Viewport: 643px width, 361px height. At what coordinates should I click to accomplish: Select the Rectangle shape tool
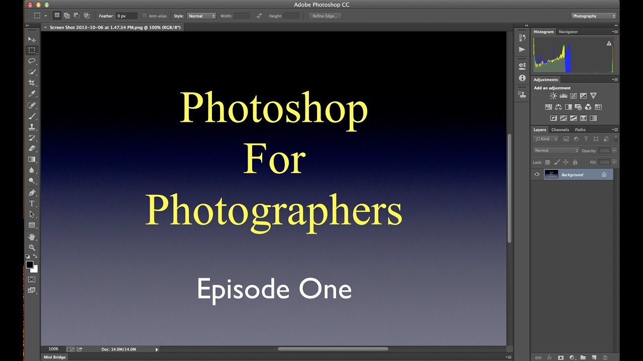pyautogui.click(x=32, y=225)
